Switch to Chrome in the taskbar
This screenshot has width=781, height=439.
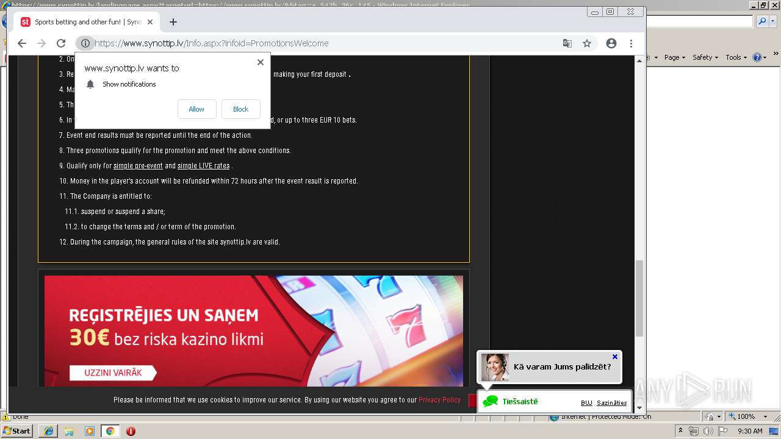pyautogui.click(x=110, y=431)
